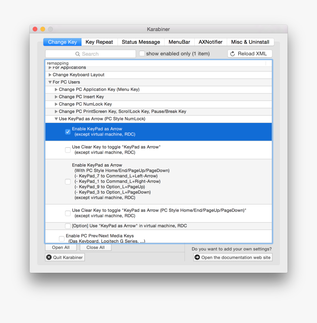317x323 pixels.
Task: Click the Quit Karabiner button
Action: (x=65, y=257)
